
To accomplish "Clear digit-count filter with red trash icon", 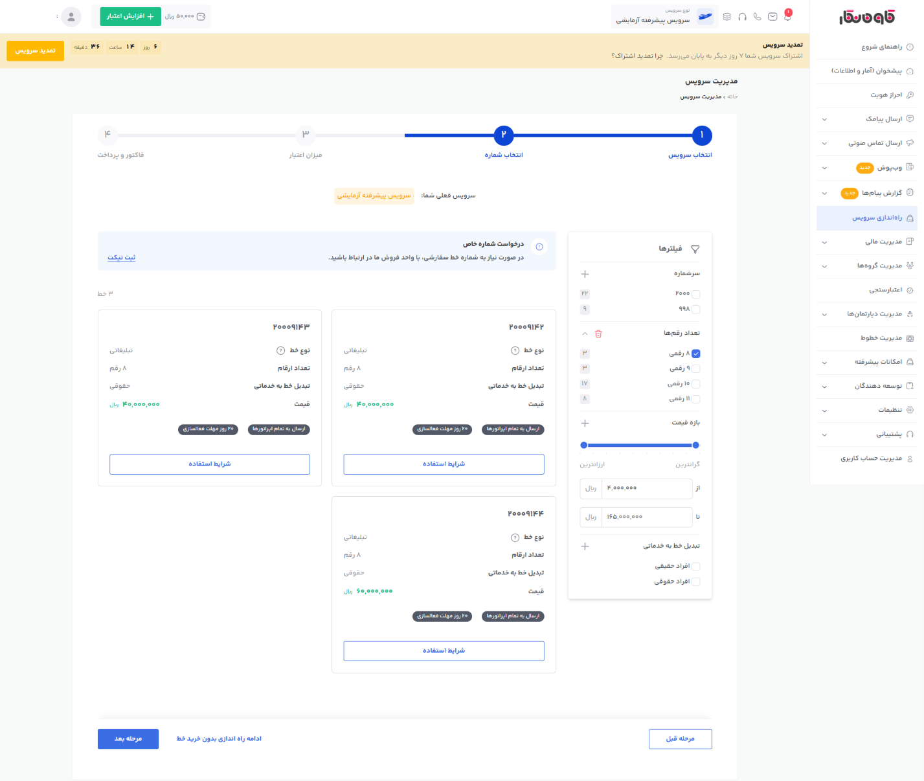I will [598, 334].
